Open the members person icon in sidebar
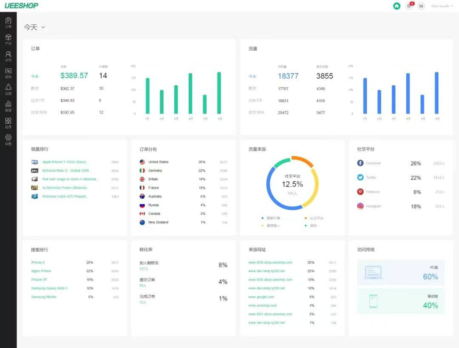The height and width of the screenshot is (348, 459). tap(8, 56)
